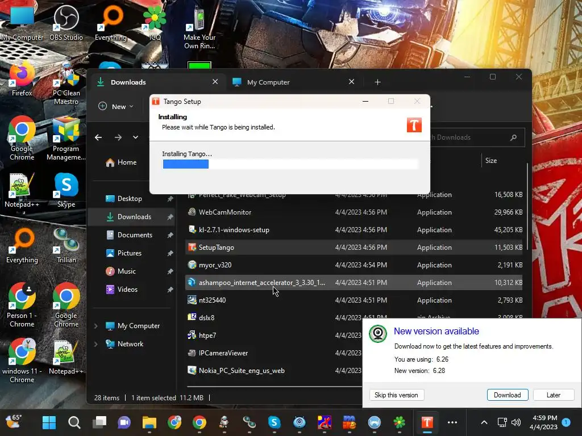Show hidden system tray icons
The height and width of the screenshot is (436, 582).
(484, 422)
